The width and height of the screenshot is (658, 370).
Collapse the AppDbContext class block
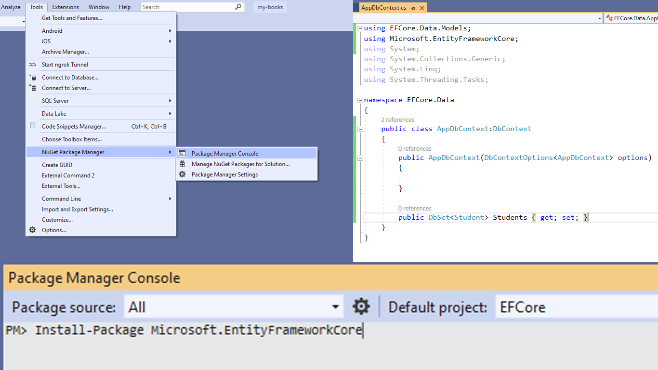click(360, 129)
